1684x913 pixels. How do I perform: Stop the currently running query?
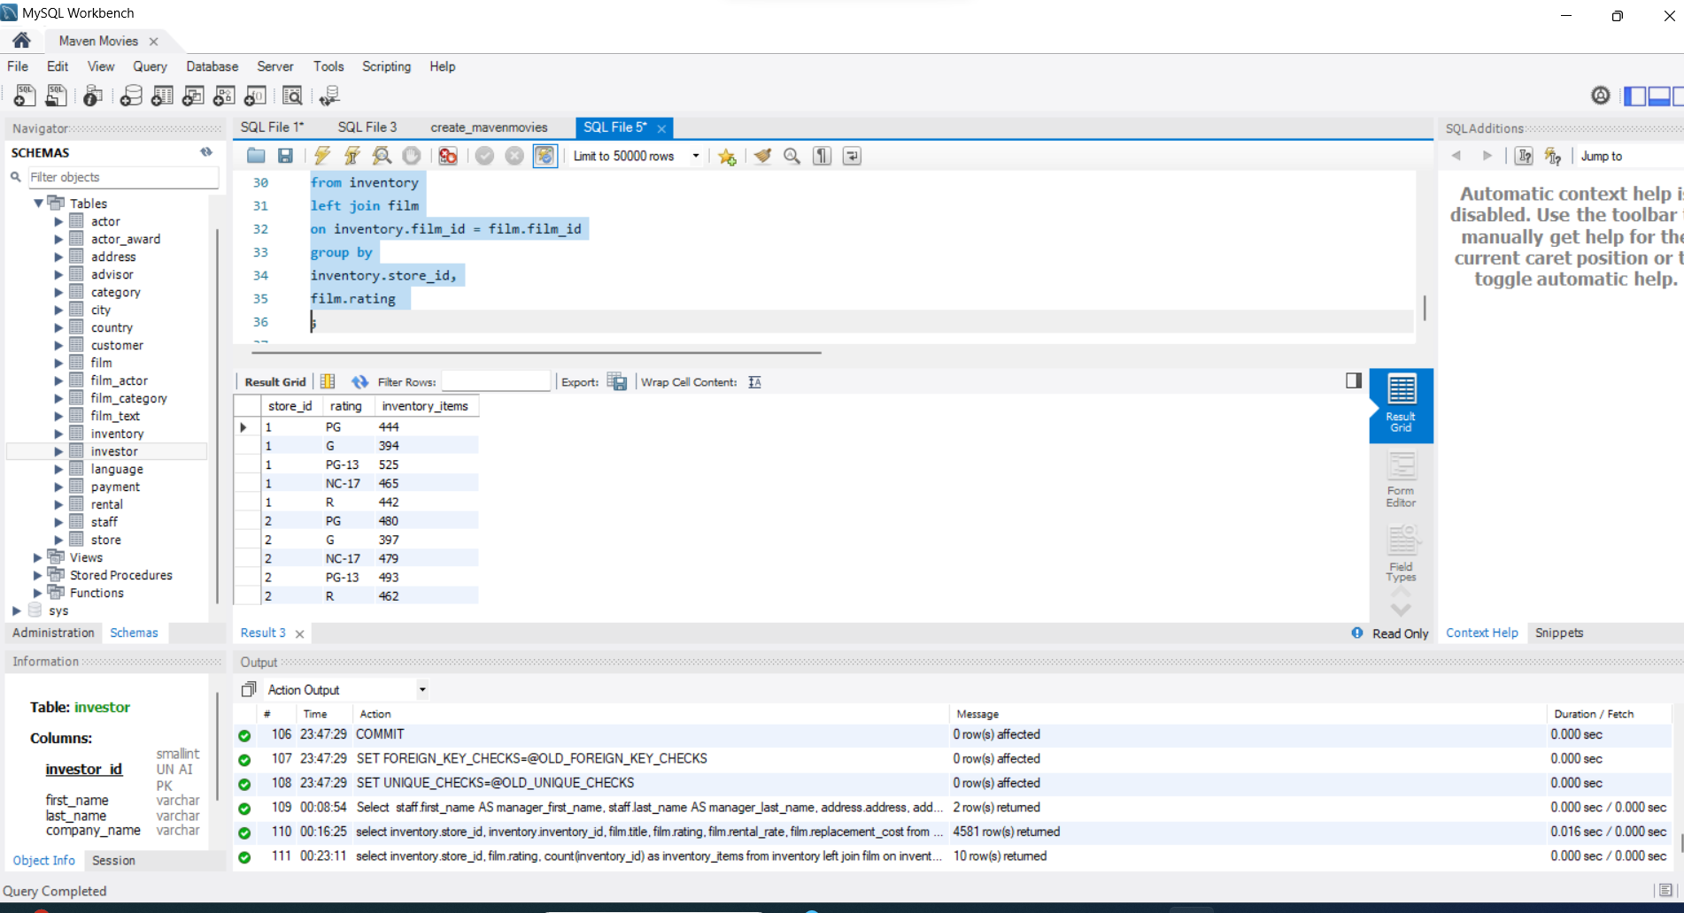point(411,156)
